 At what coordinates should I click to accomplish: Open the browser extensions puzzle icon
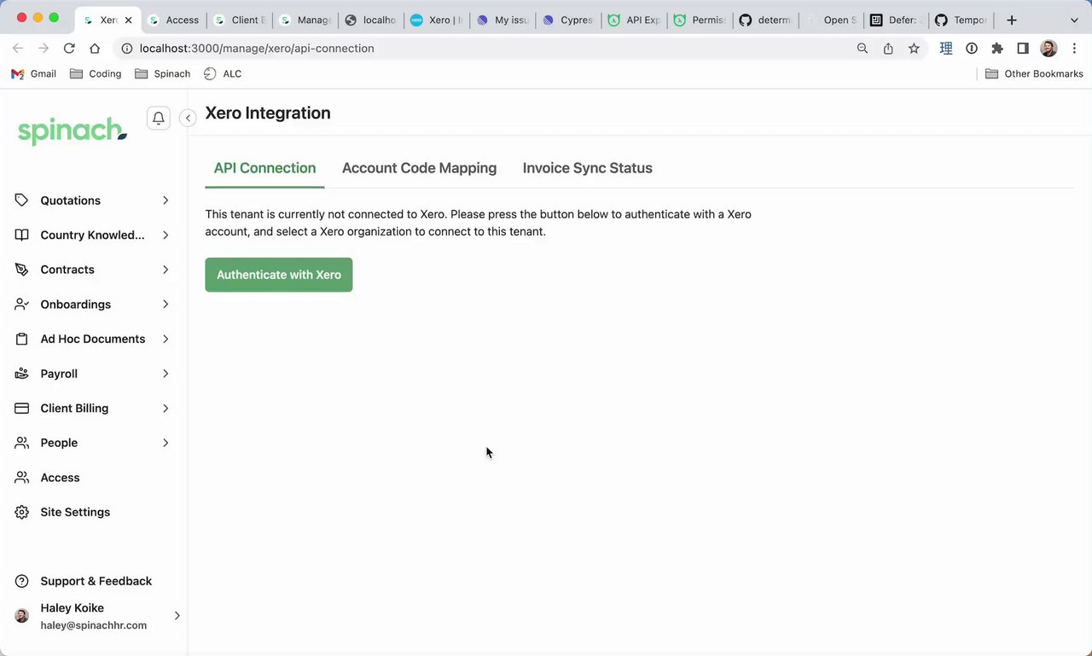point(997,49)
